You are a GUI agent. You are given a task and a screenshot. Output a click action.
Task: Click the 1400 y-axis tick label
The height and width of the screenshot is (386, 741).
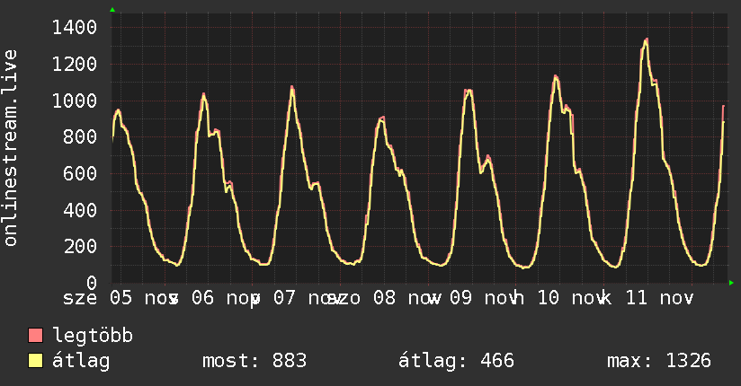pyautogui.click(x=75, y=28)
